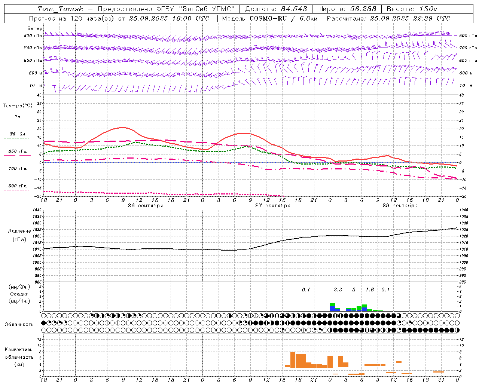Click the '2м' temperature legend entry
Viewport: 479px width, 383px height.
click(x=18, y=117)
